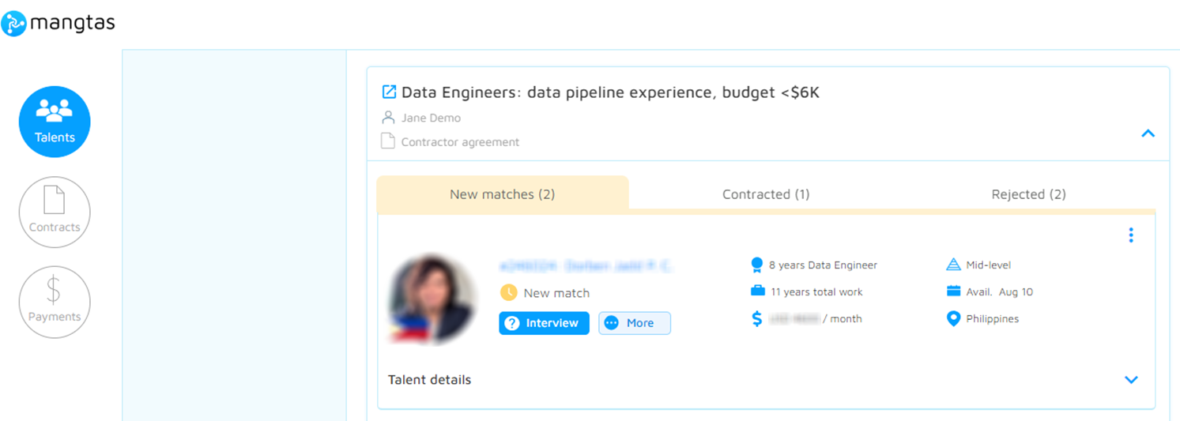
Task: Switch to the Contracted (1) tab
Action: pyautogui.click(x=766, y=194)
